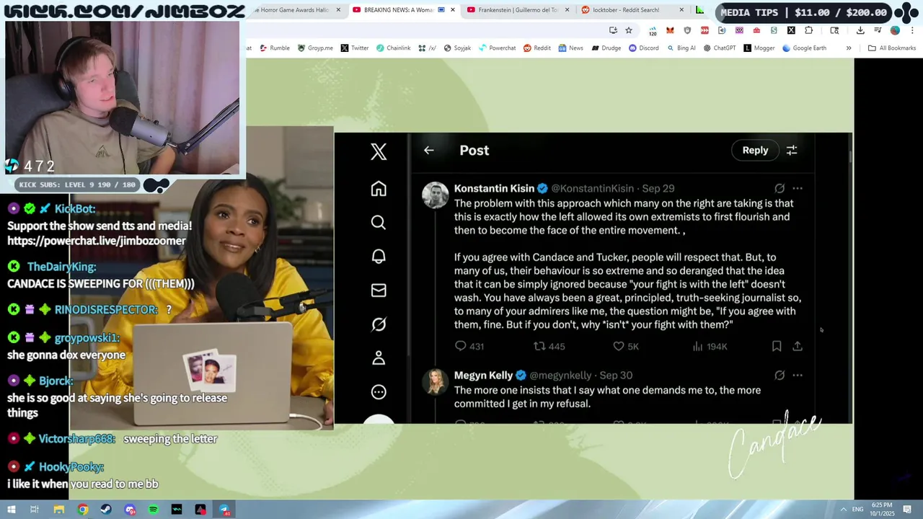This screenshot has height=519, width=923.
Task: Click X page scrollbar on right
Action: 849,155
